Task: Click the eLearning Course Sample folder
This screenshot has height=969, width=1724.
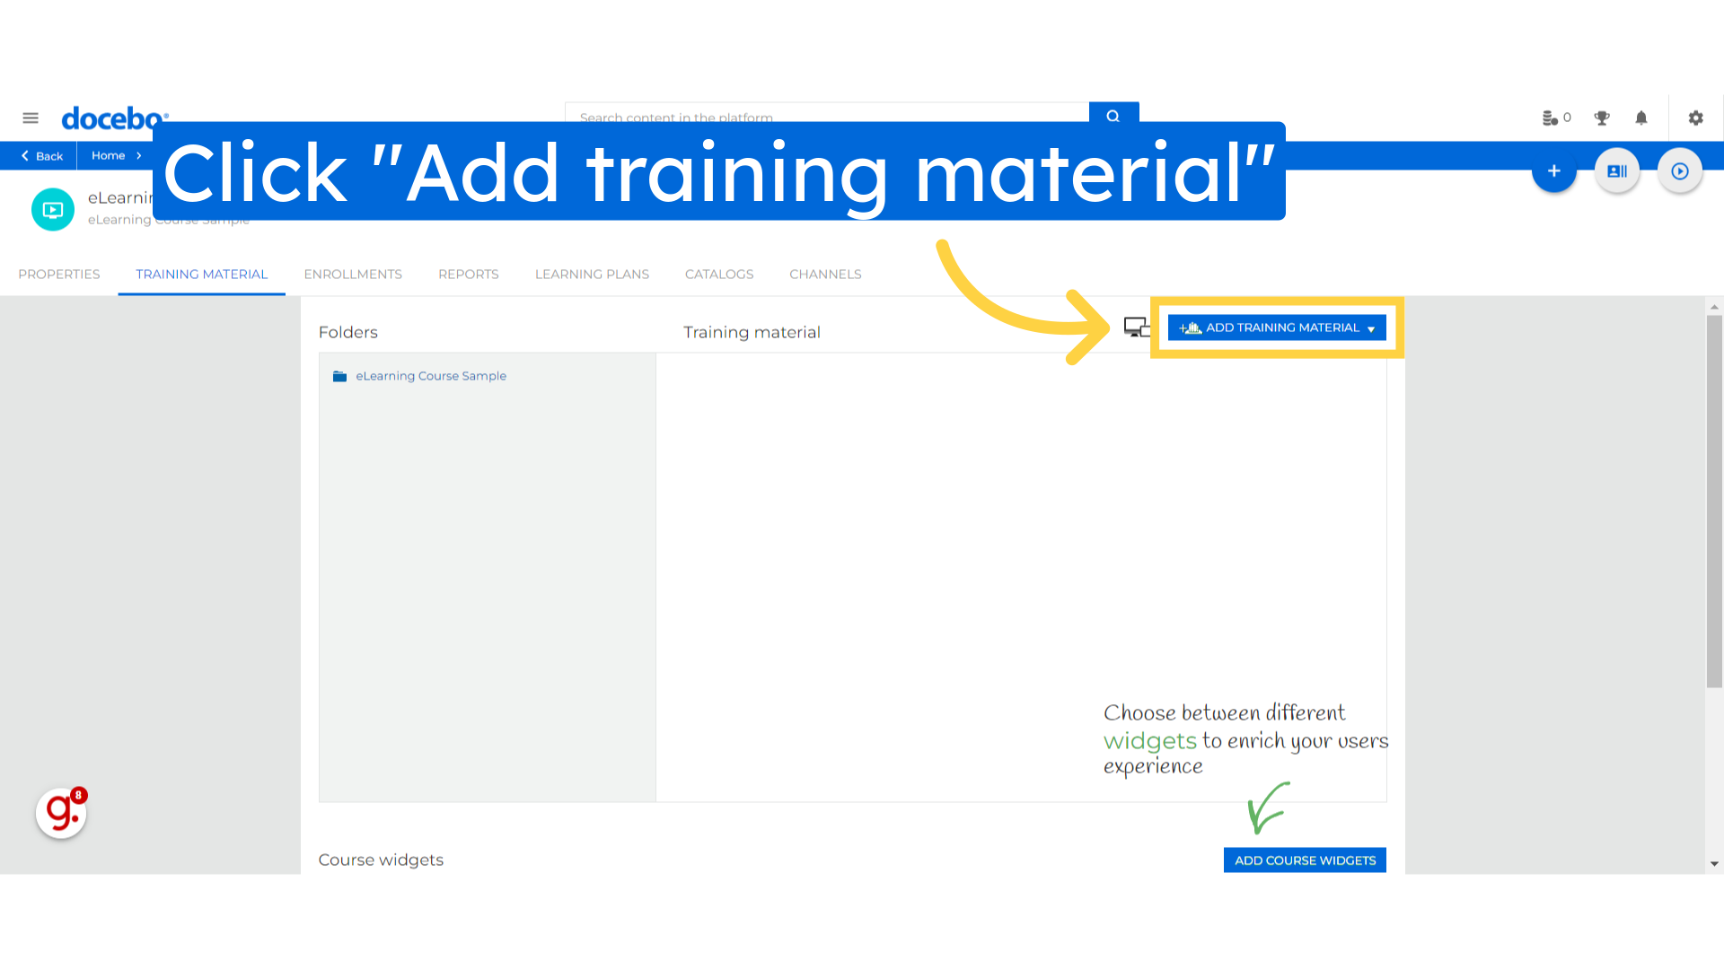Action: pyautogui.click(x=430, y=375)
